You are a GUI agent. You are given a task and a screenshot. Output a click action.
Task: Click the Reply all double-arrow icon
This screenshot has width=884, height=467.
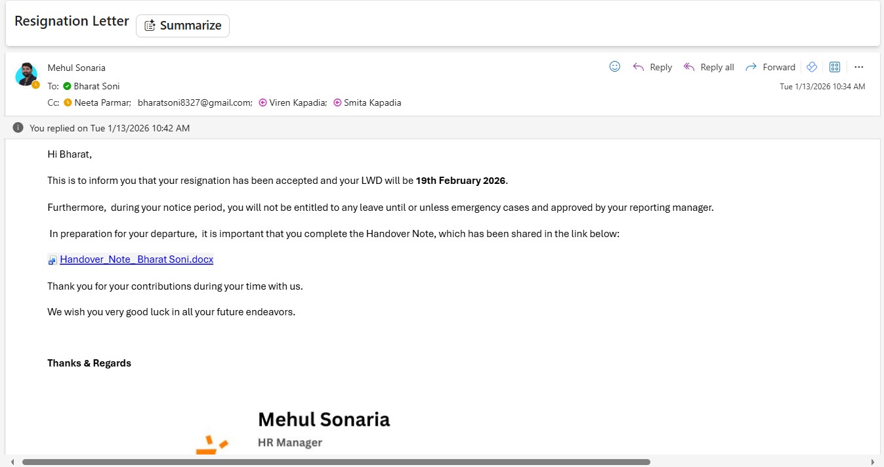688,67
